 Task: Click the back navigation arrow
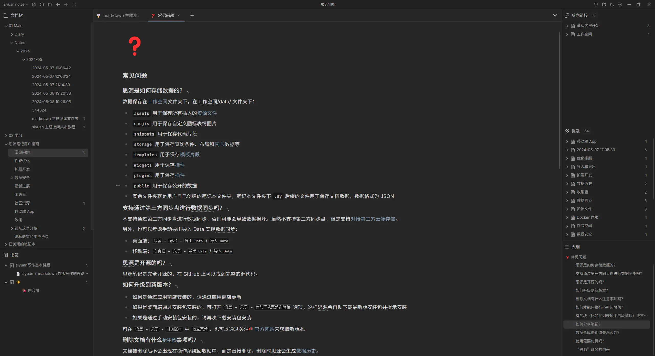58,5
